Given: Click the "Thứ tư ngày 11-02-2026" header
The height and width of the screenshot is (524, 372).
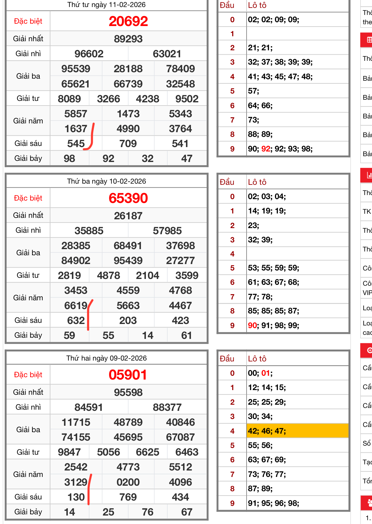Looking at the screenshot, I should [x=106, y=5].
